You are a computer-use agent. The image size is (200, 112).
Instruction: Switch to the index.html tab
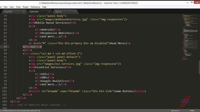(34, 12)
